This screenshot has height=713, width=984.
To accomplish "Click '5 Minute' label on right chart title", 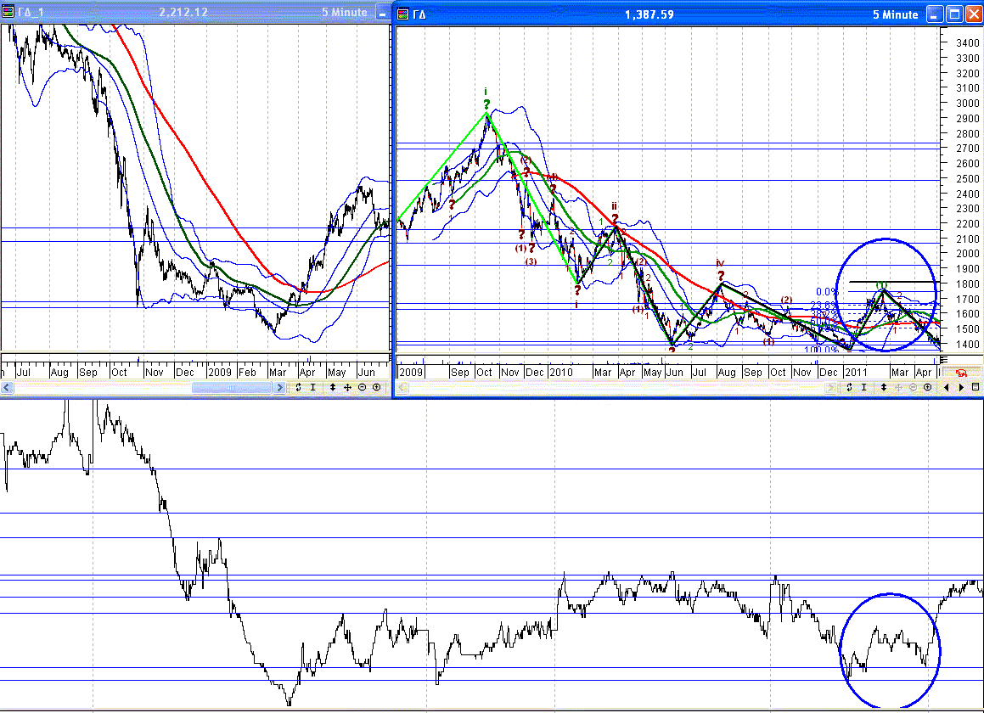I will click(895, 14).
